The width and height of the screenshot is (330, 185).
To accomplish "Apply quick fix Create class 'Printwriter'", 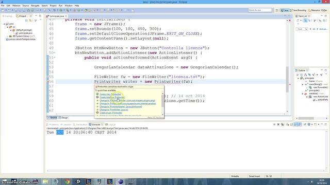I will pyautogui.click(x=110, y=94).
